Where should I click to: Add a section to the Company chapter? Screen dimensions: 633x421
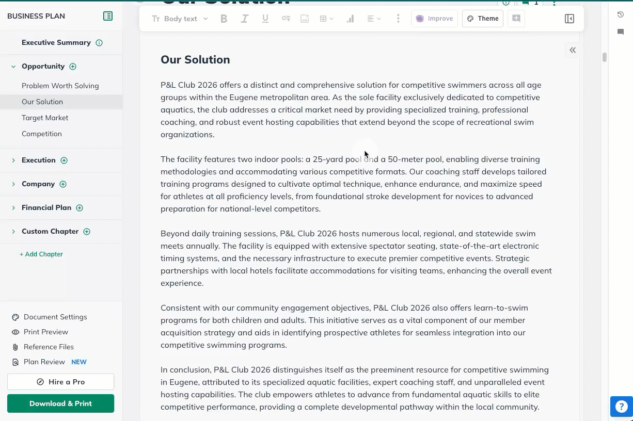pyautogui.click(x=63, y=184)
